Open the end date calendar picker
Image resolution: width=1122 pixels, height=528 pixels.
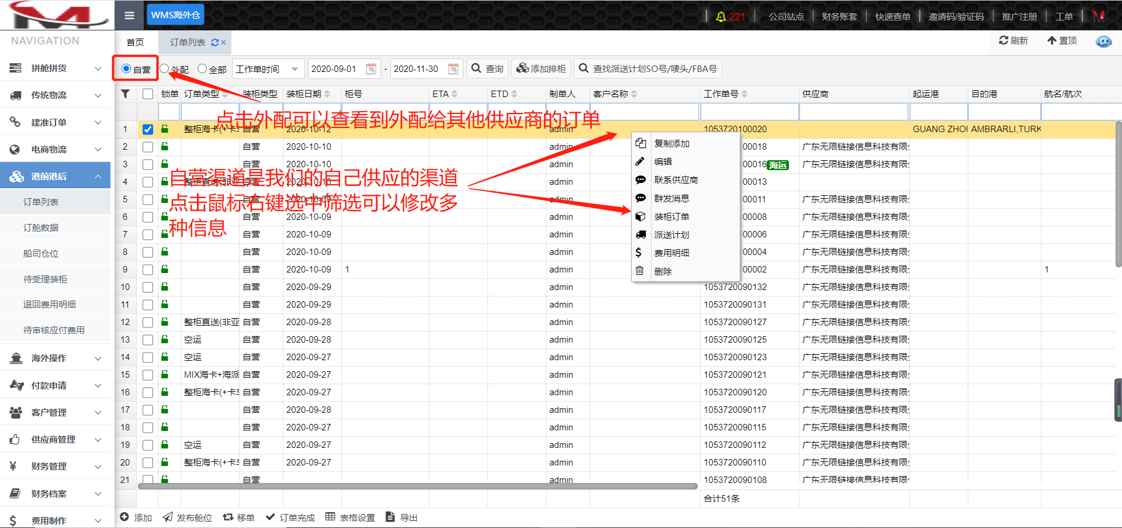click(453, 69)
